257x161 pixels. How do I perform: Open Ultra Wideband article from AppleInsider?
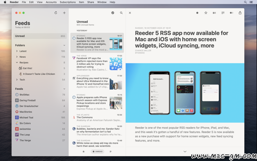(97, 82)
